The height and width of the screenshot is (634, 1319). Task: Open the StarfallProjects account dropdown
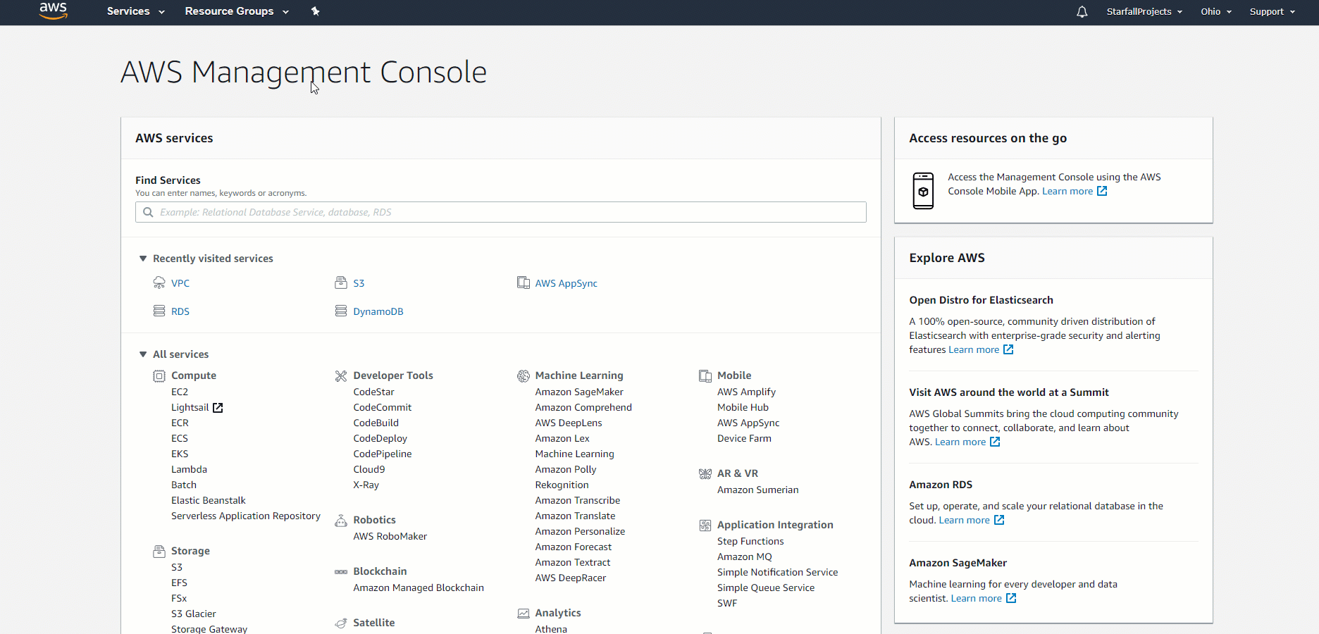(1144, 12)
